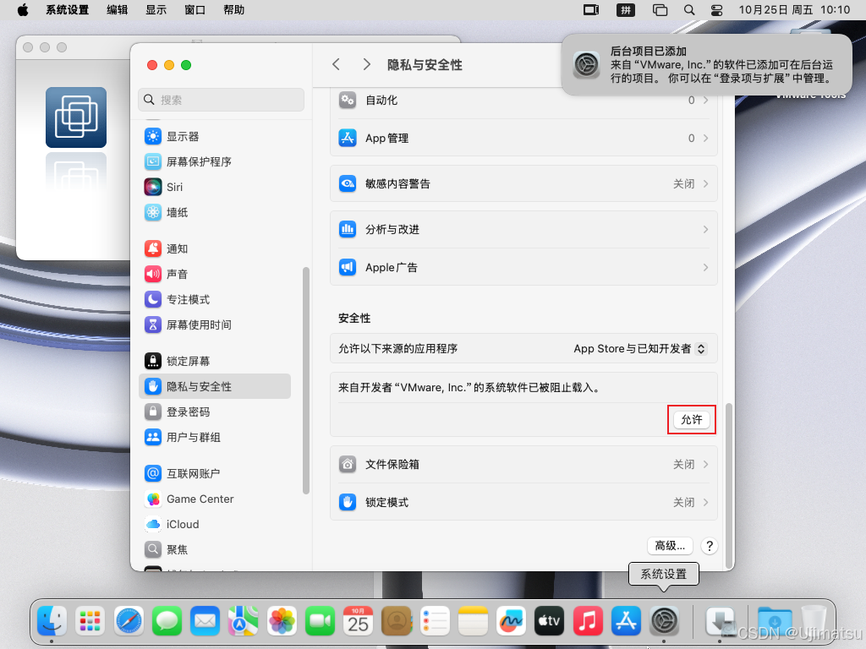
Task: Go back with the left arrow
Action: [336, 64]
